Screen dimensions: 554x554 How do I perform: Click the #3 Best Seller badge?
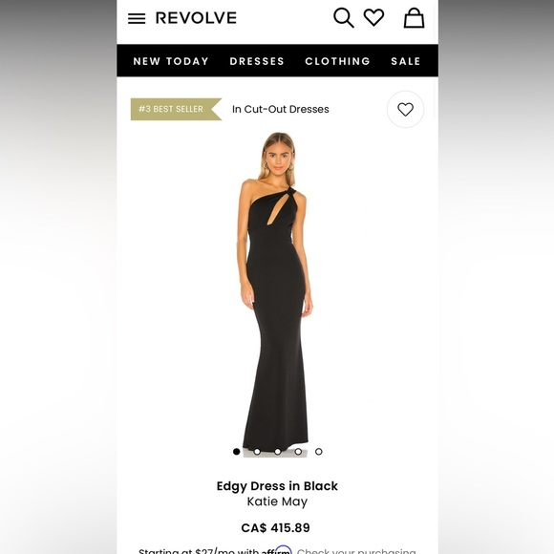click(176, 109)
